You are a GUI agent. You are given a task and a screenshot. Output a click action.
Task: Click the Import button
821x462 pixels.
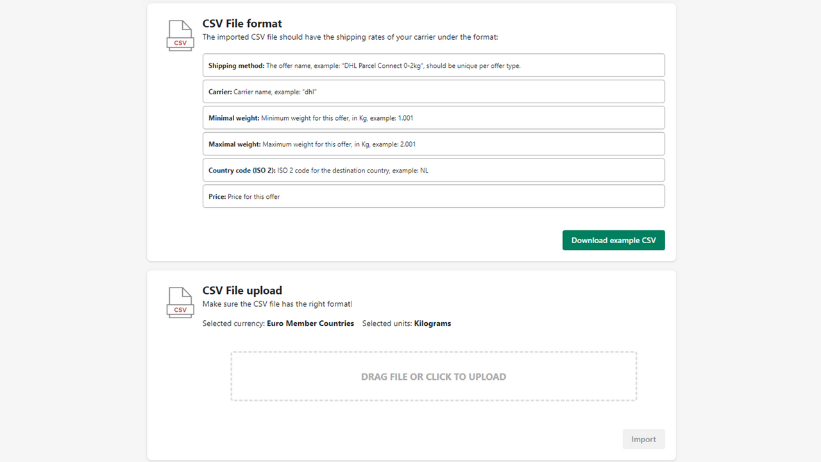click(643, 439)
